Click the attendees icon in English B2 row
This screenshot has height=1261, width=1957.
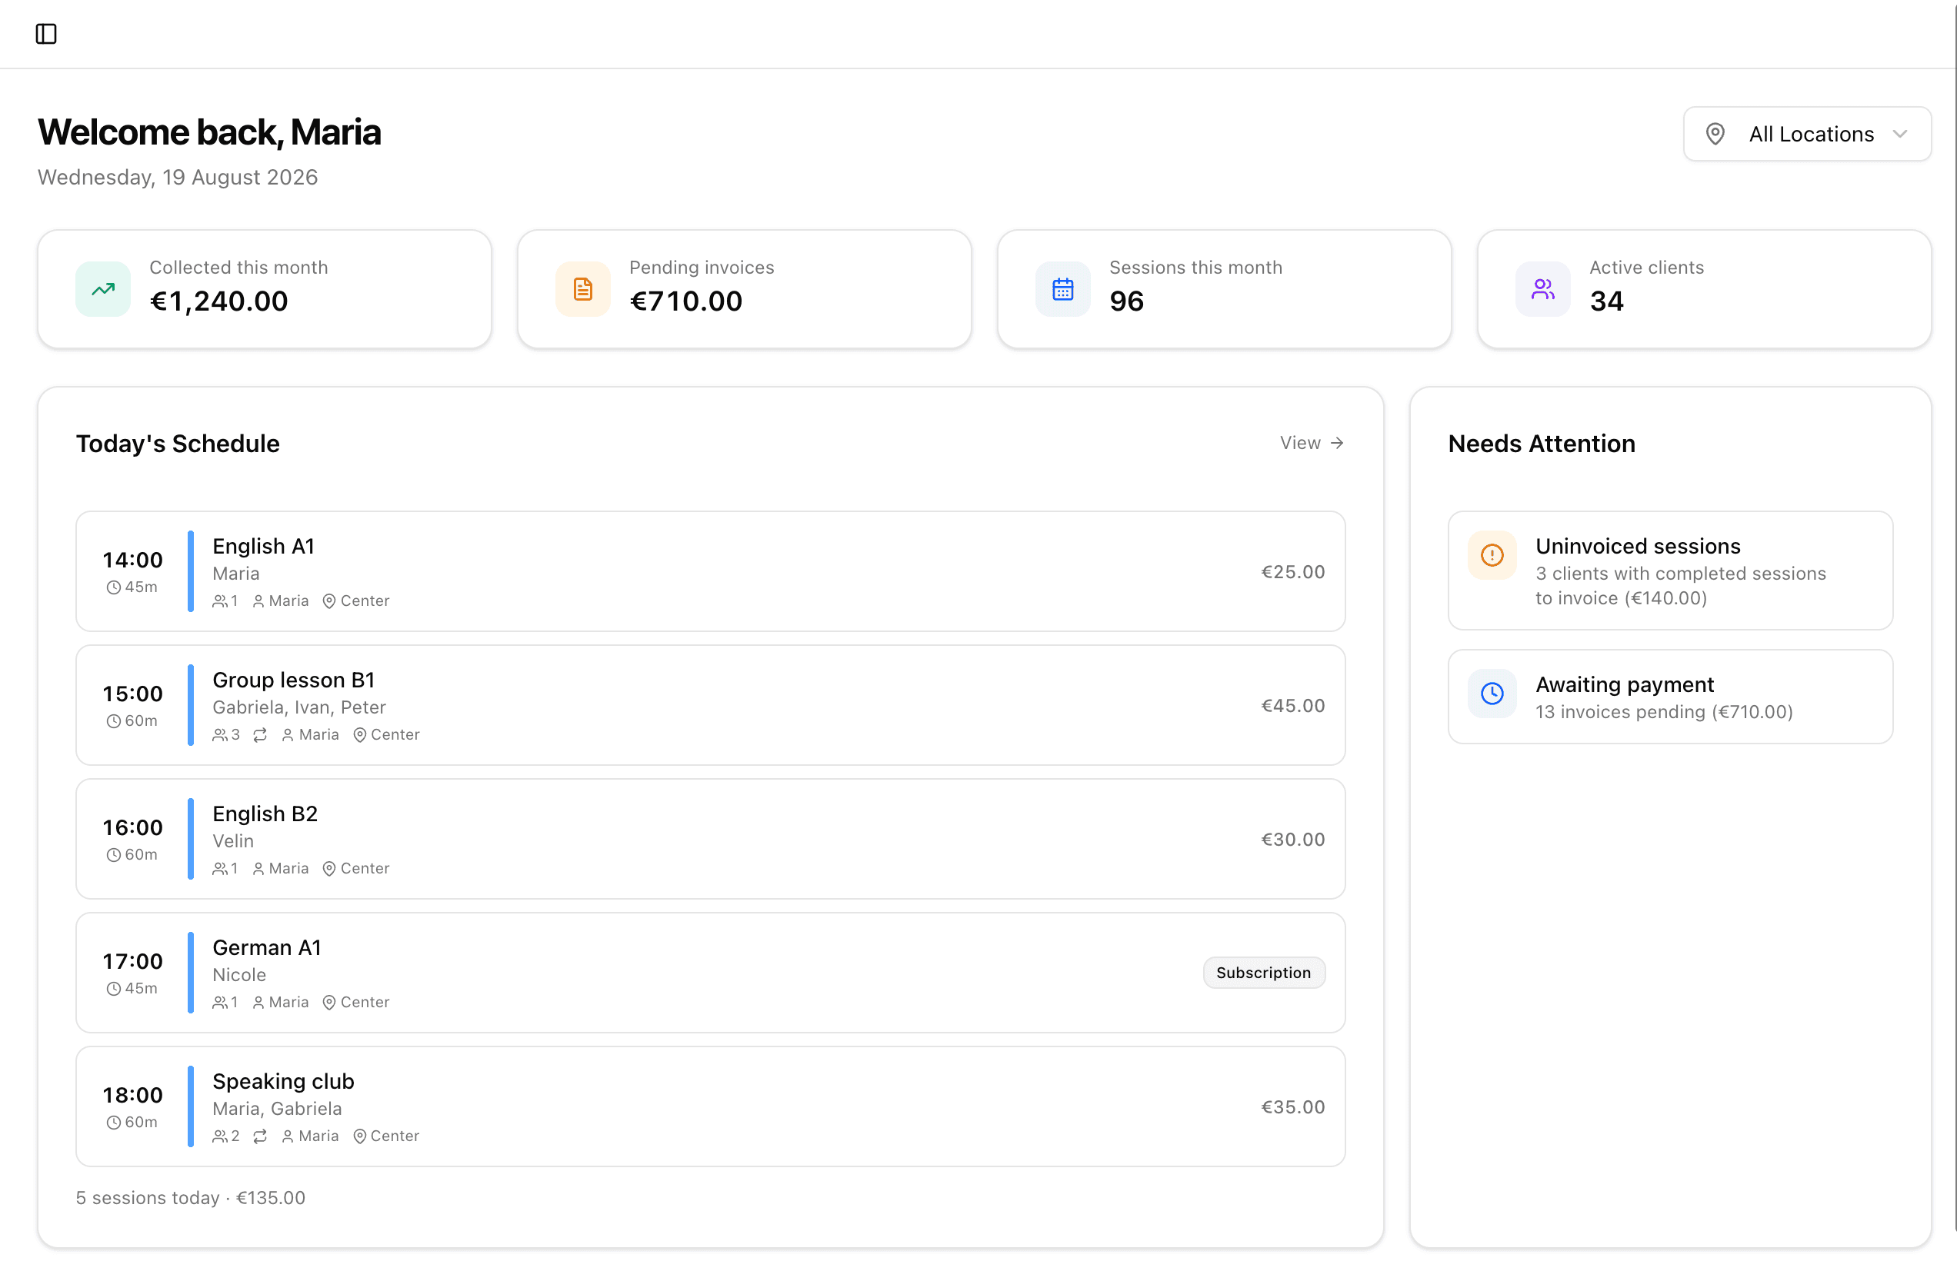tap(219, 869)
